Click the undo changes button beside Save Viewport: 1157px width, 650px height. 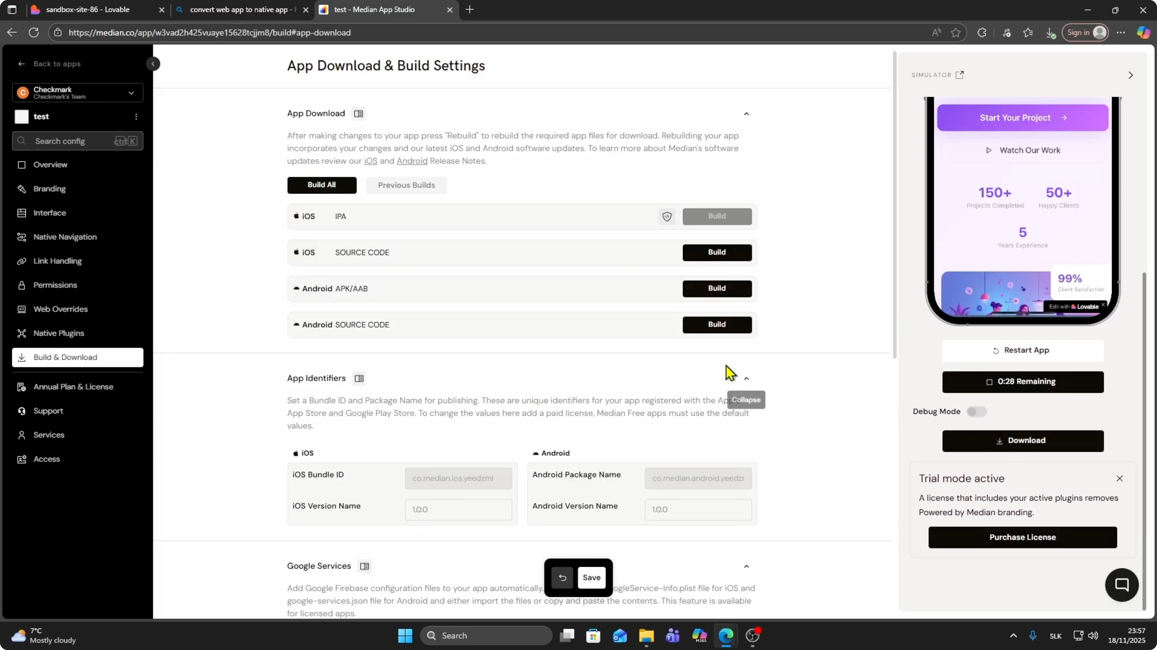tap(562, 578)
